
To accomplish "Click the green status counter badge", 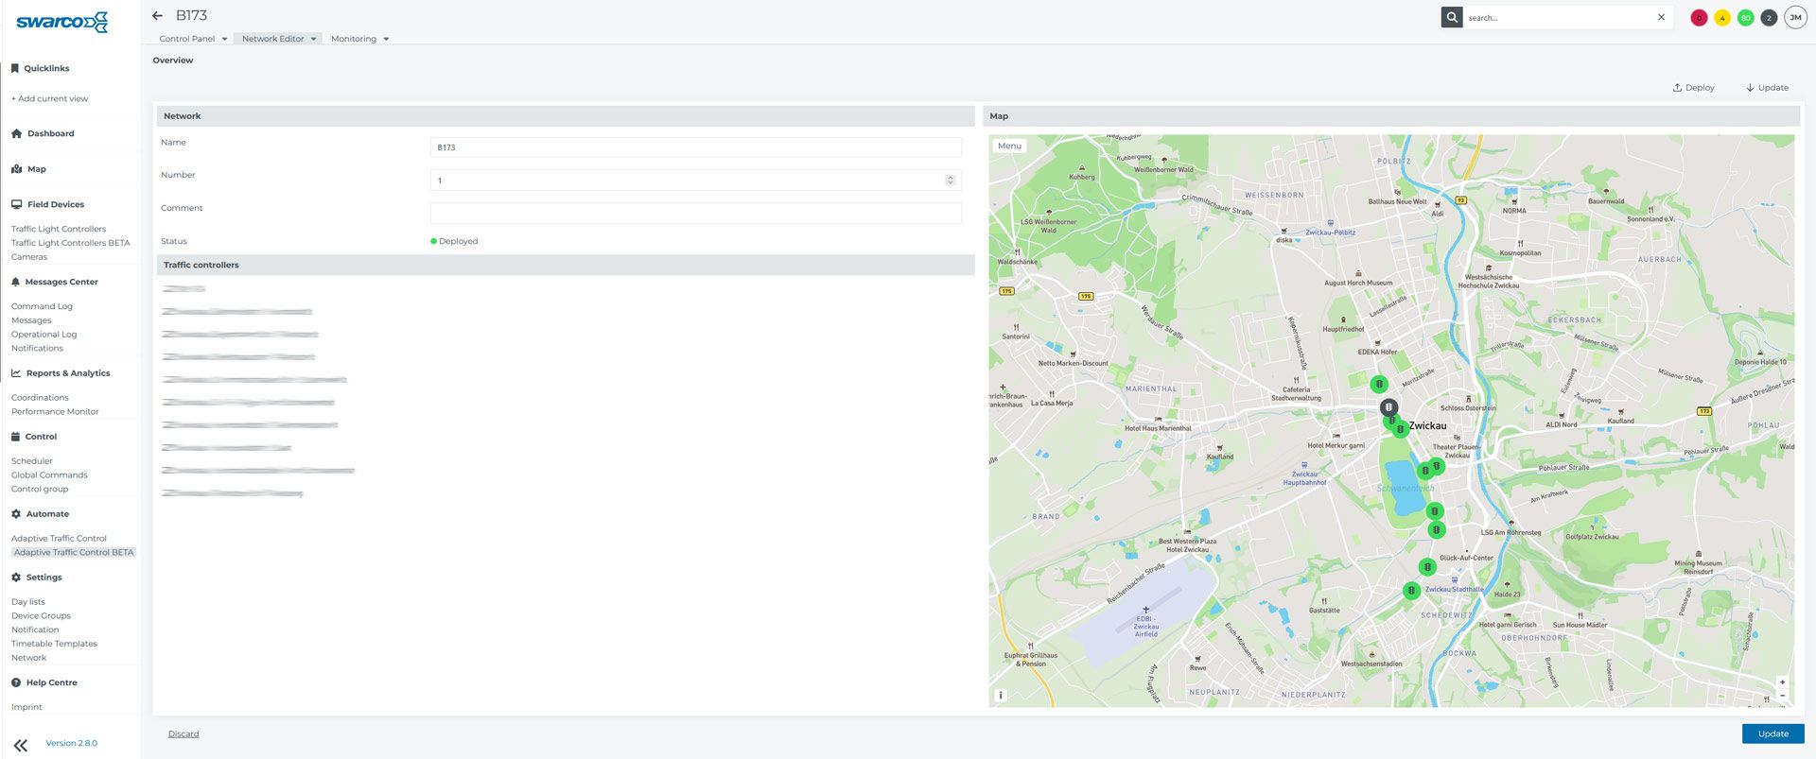I will pyautogui.click(x=1745, y=18).
